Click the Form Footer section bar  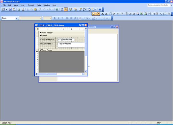pos(62,50)
